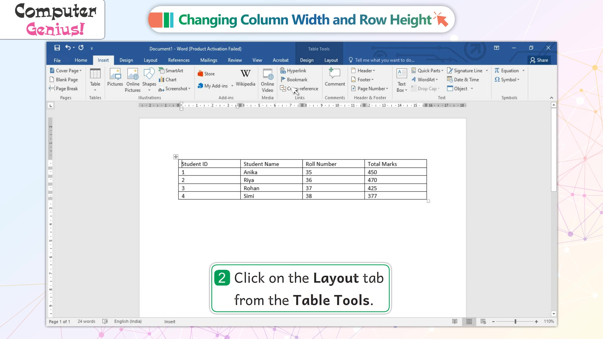Screen dimensions: 603x339
Task: Switch to the References tab
Action: pyautogui.click(x=179, y=60)
